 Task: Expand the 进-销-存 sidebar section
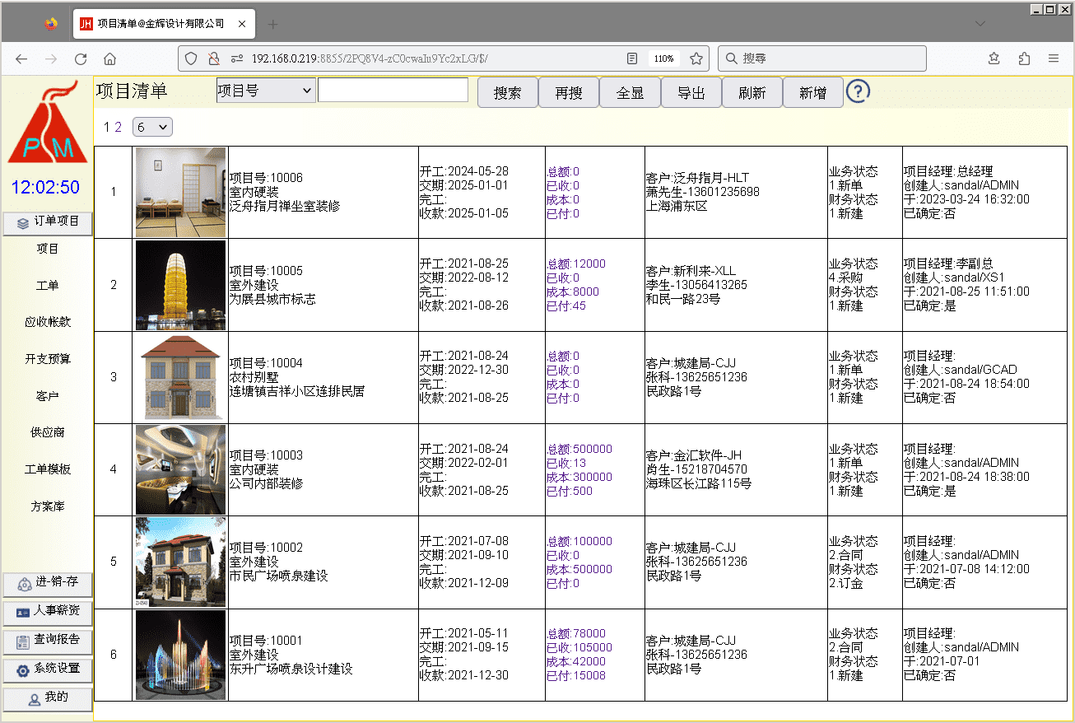click(48, 583)
